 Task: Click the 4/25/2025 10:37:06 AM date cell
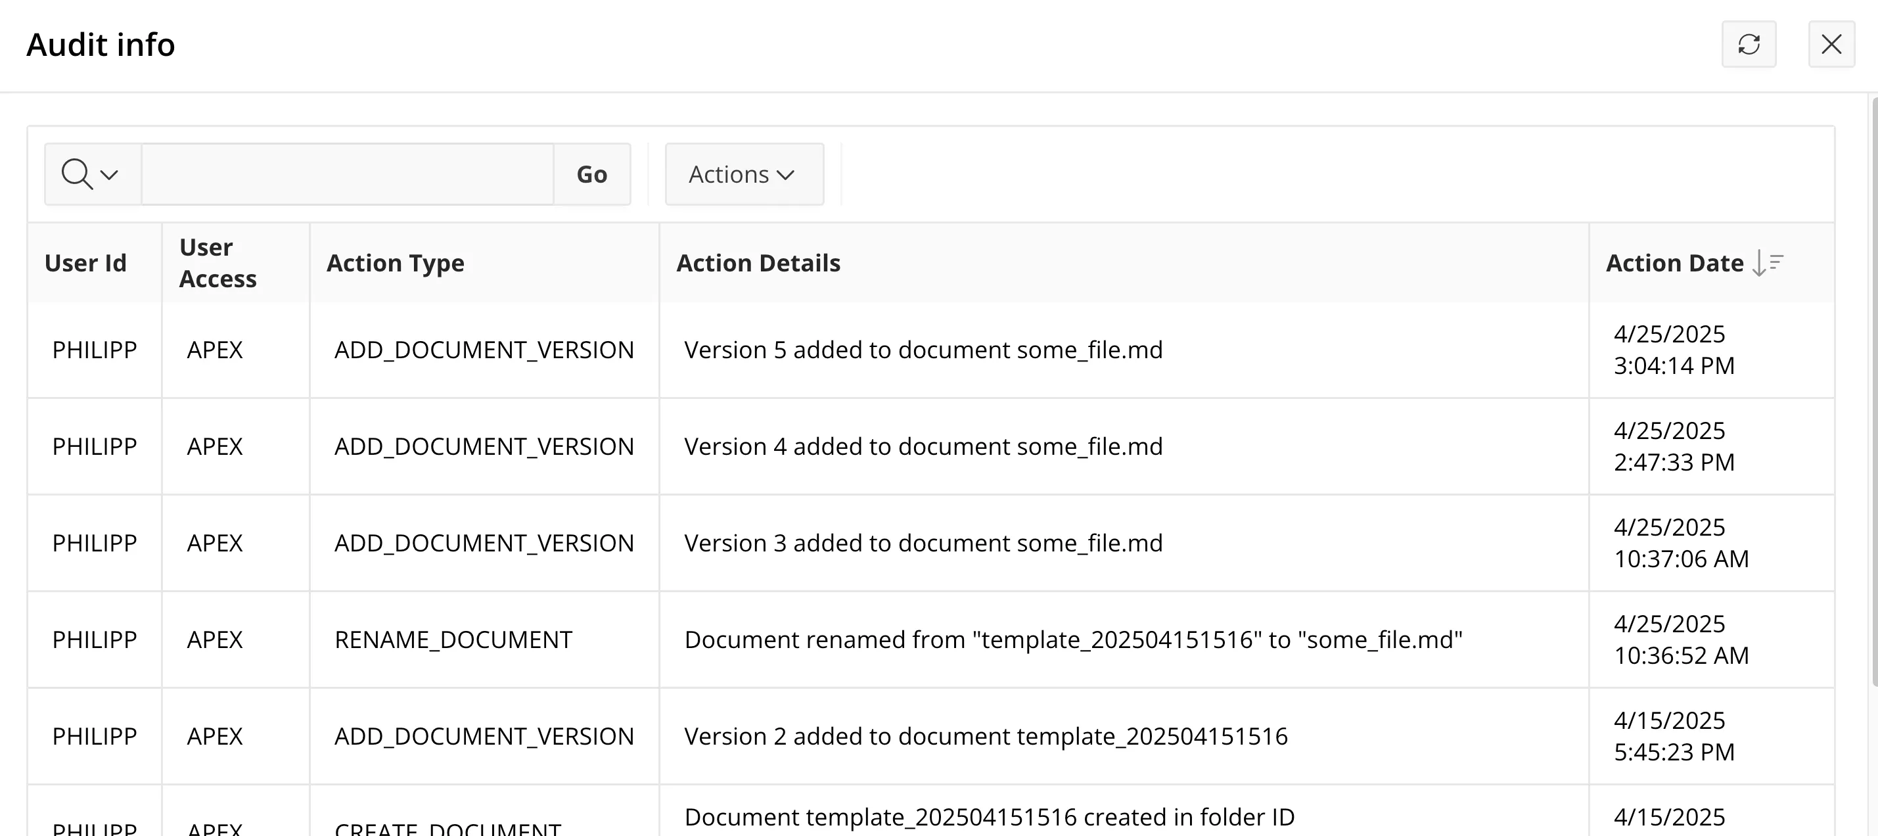(x=1680, y=543)
